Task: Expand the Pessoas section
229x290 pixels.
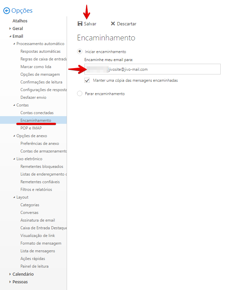Action: [x=10, y=282]
